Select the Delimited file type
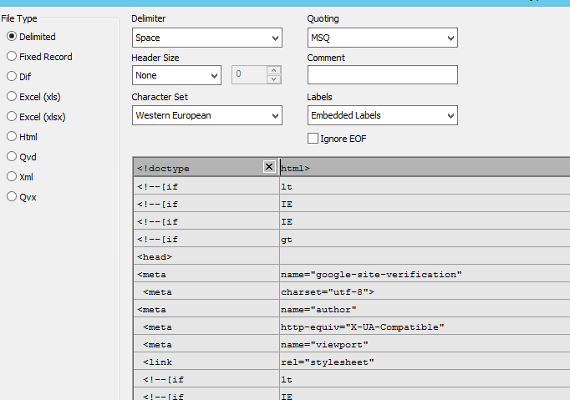The image size is (570, 400). coord(12,37)
